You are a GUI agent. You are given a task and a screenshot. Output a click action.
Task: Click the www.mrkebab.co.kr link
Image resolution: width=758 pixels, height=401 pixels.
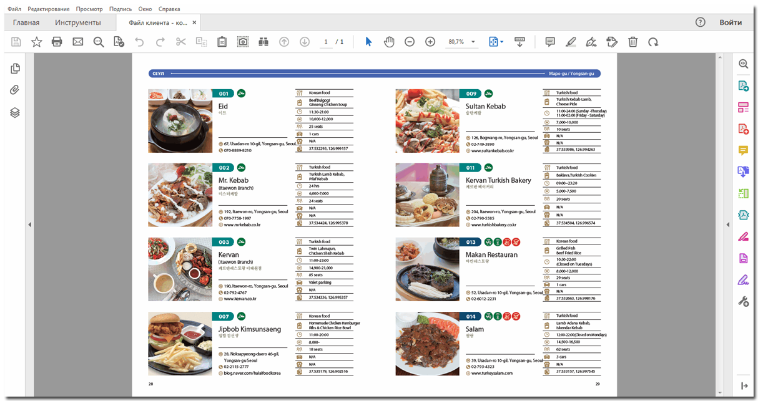coord(242,225)
